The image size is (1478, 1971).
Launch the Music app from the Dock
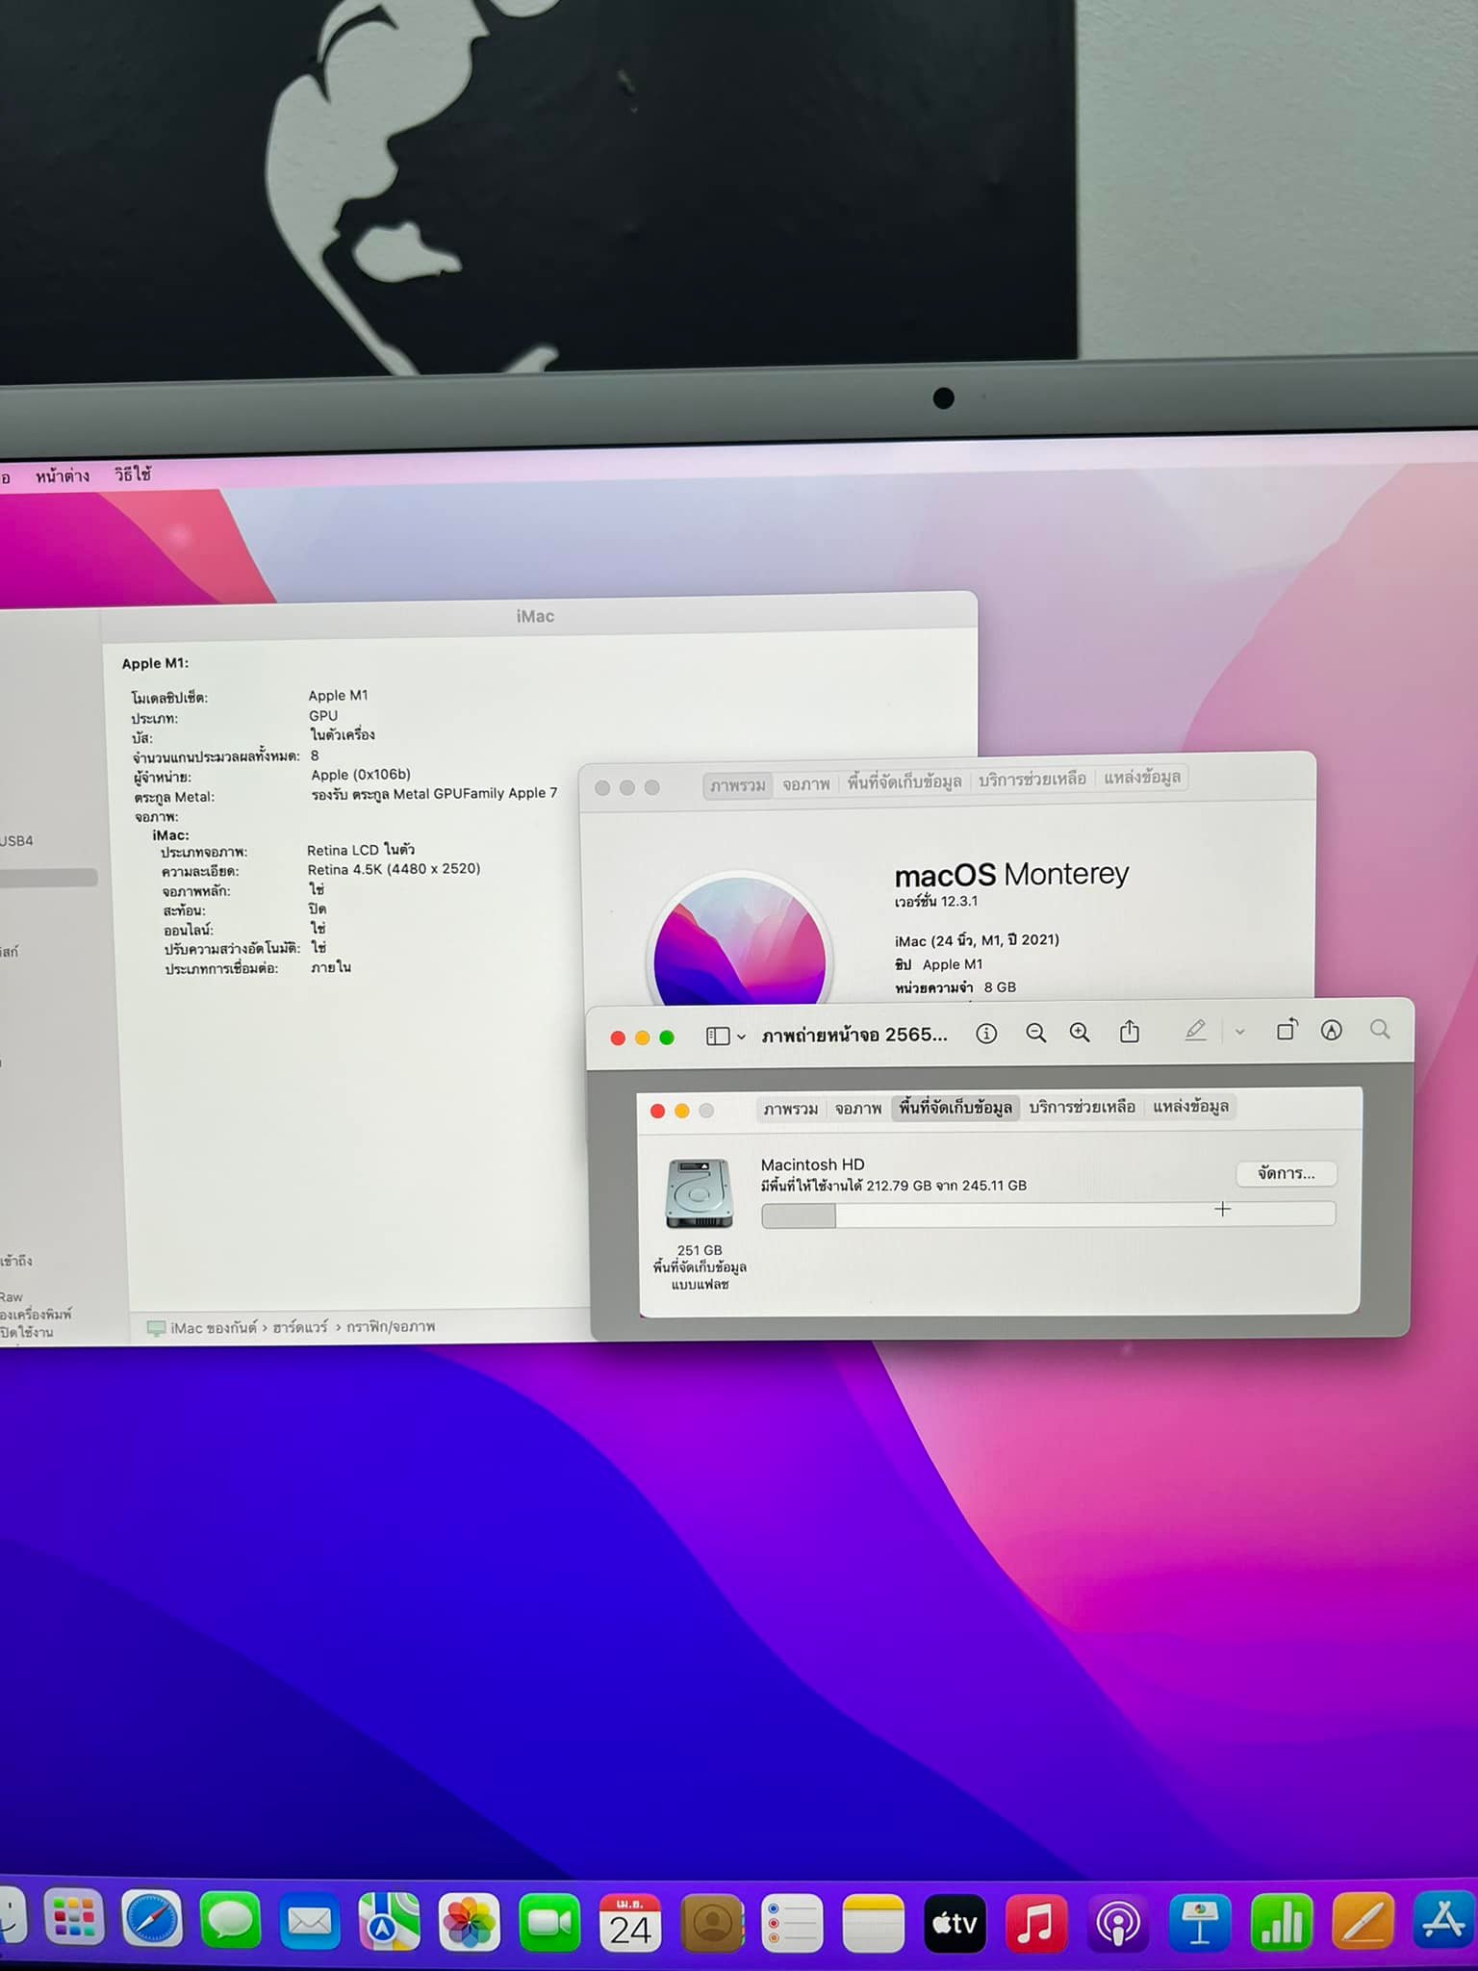[x=1035, y=1923]
